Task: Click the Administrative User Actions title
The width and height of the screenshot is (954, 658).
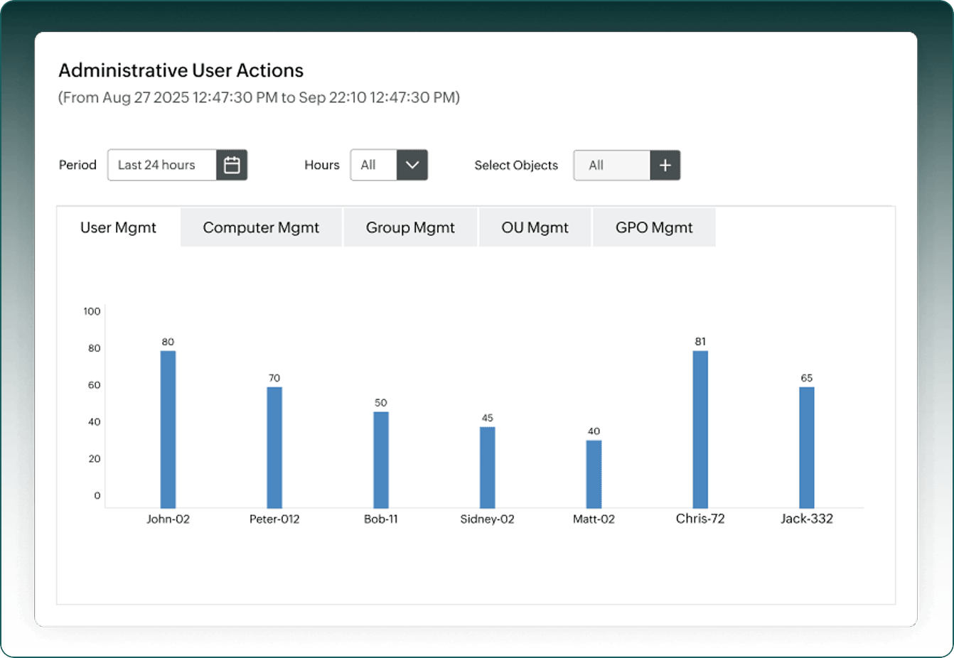Action: click(x=181, y=70)
